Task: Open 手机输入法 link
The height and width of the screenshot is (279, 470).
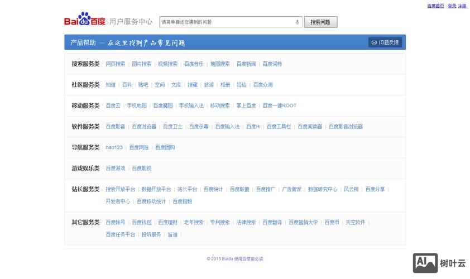Action: (x=191, y=105)
